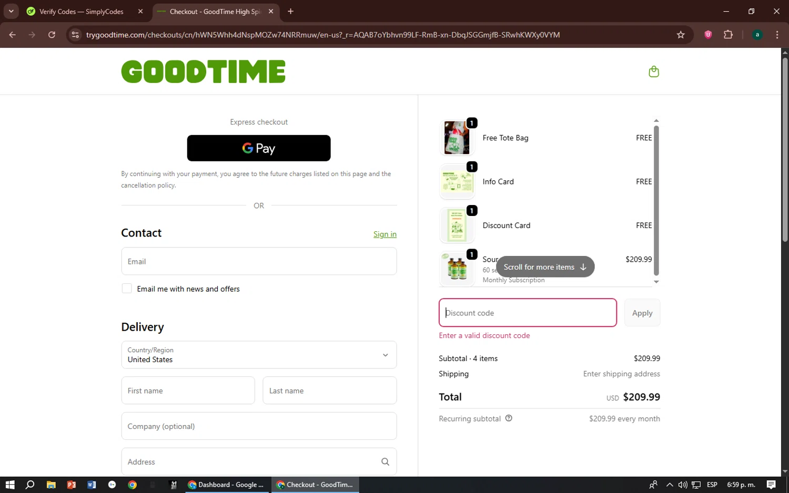The width and height of the screenshot is (789, 493).
Task: Close the Checkout - GoodTime tab
Action: point(271,12)
